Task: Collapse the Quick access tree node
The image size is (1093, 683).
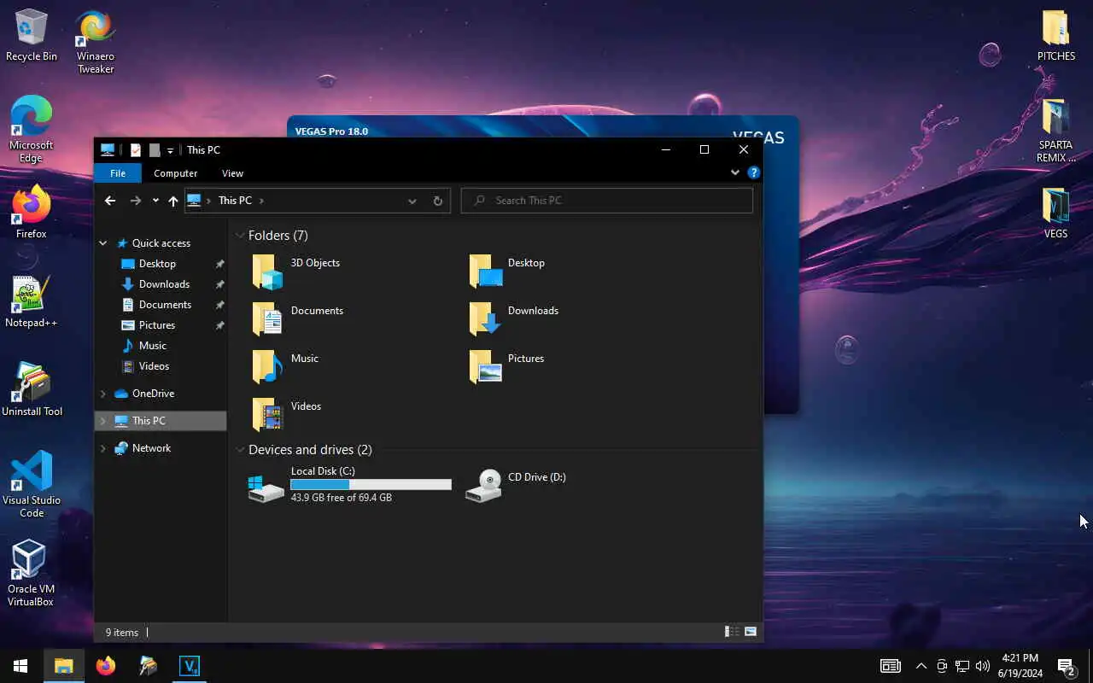Action: [103, 243]
